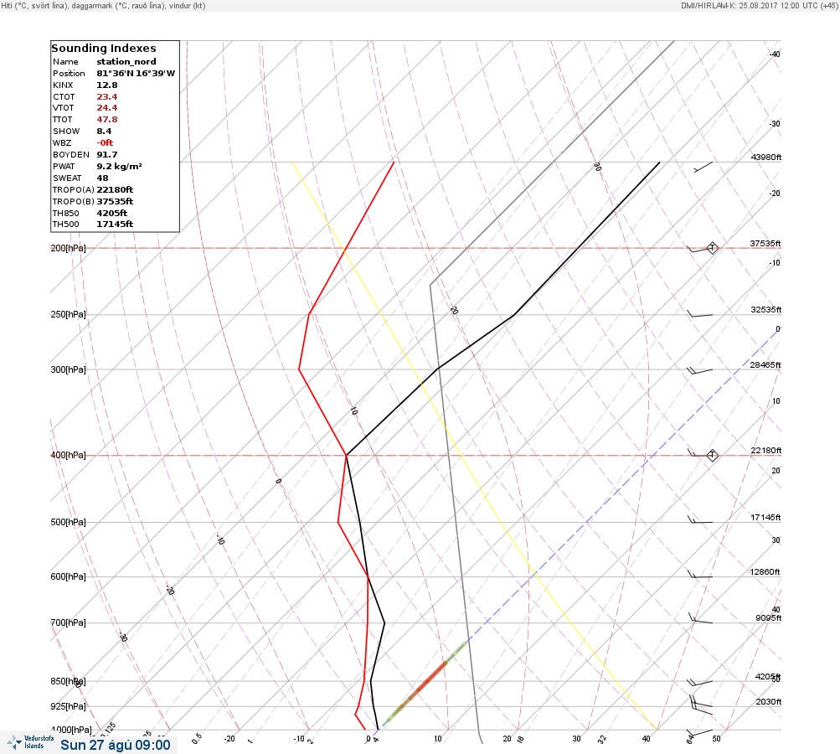The width and height of the screenshot is (840, 754).
Task: Click the TH850 value 4205ft
Action: [112, 214]
